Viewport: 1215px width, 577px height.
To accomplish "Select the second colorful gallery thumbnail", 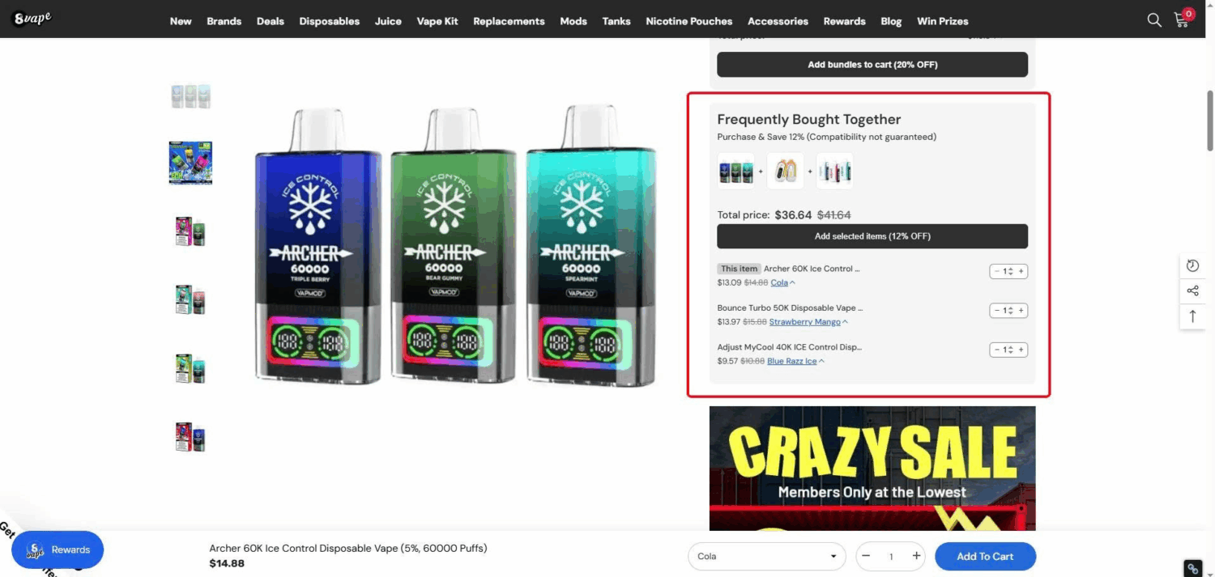I will coord(190,163).
